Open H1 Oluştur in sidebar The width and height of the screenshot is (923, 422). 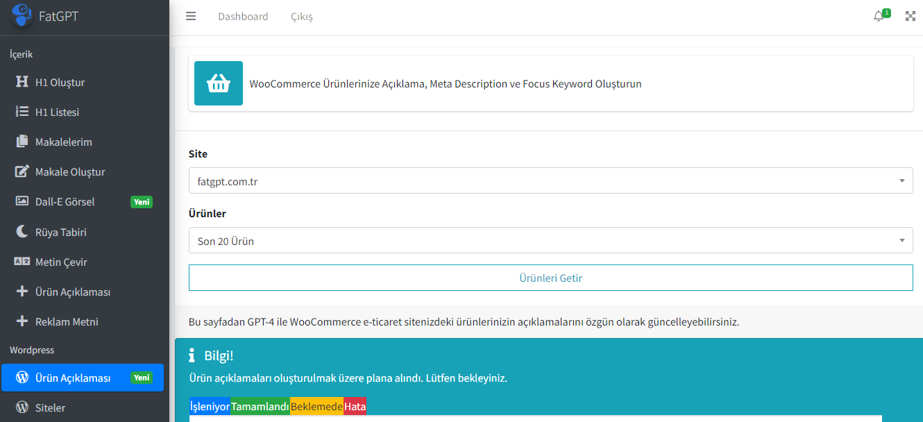point(83,83)
